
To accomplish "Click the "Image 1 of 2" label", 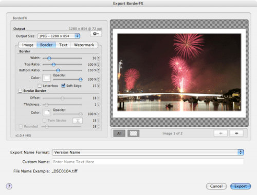I will click(172, 133).
